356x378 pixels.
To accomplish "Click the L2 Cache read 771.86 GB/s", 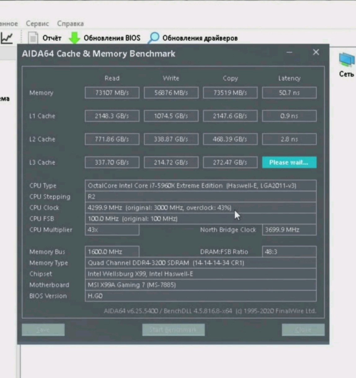I will tap(112, 139).
